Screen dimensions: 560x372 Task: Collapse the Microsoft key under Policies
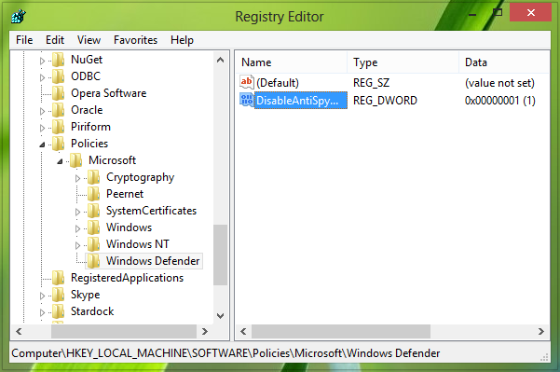(60, 161)
